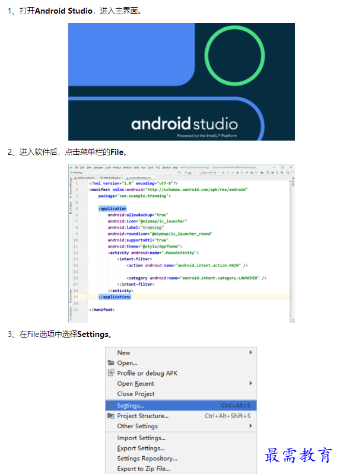Click the android:label="tranning" line
Image resolution: width=337 pixels, height=474 pixels.
point(136,227)
